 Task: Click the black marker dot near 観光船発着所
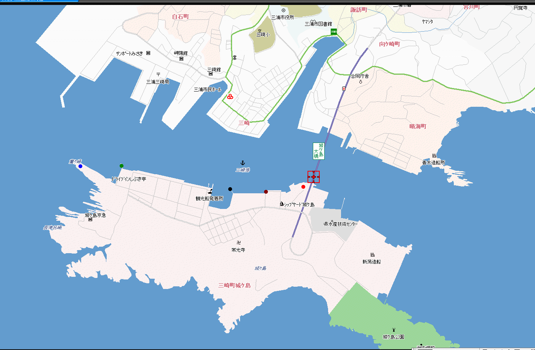230,189
